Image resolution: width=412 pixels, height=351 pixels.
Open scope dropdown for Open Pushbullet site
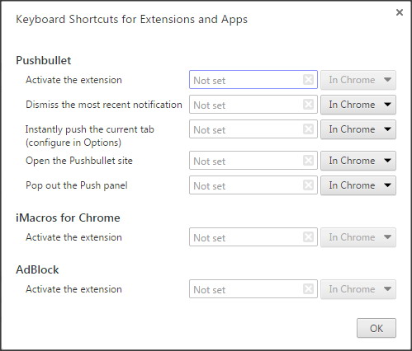(358, 161)
